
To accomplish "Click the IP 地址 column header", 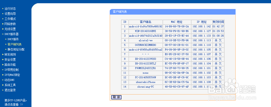I will click(x=202, y=22).
